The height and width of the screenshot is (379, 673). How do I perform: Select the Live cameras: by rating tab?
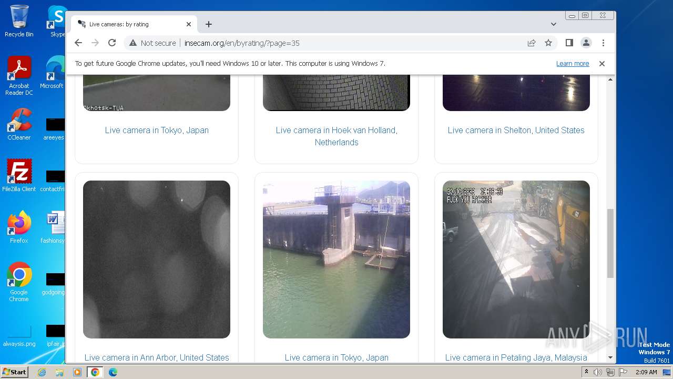134,24
